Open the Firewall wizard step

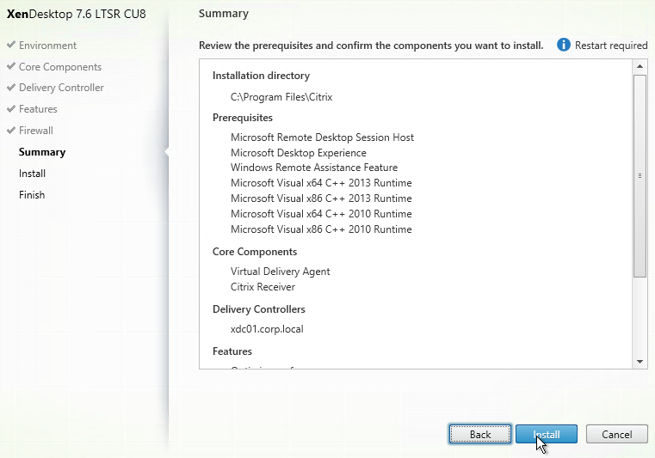pyautogui.click(x=36, y=131)
